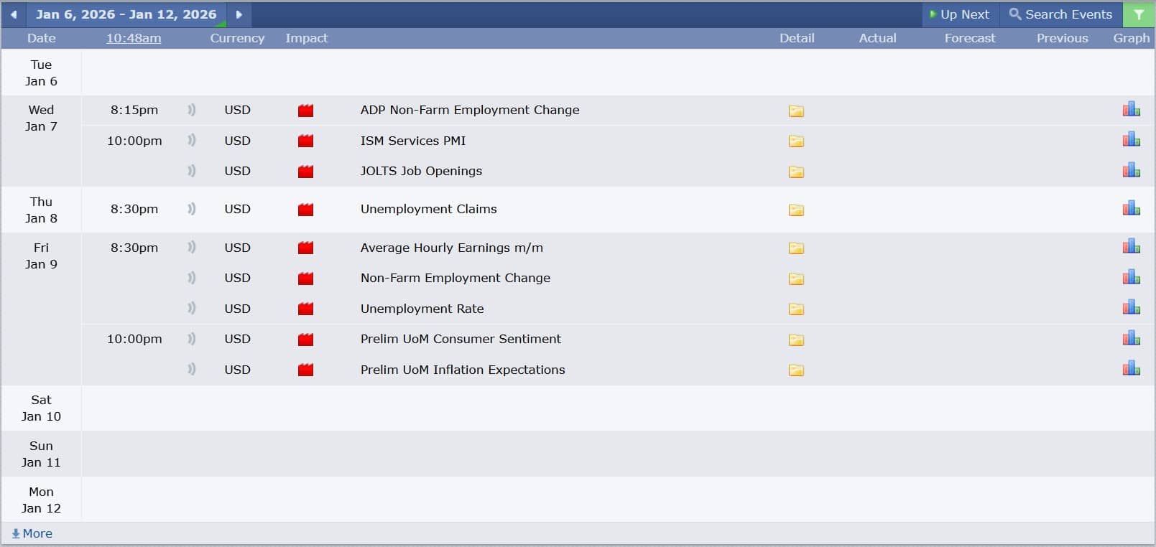1156x547 pixels.
Task: Toggle alert for ADP Non-Farm Employment Change
Action: coord(191,110)
